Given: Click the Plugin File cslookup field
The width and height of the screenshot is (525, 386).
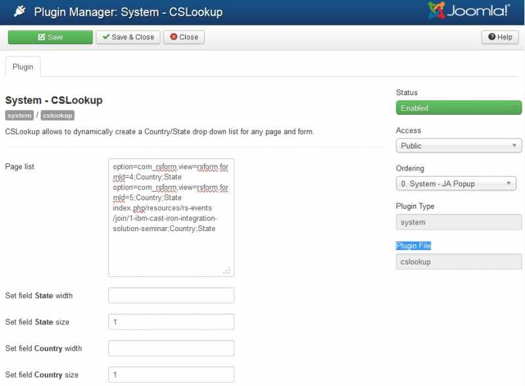Looking at the screenshot, I should (x=458, y=261).
